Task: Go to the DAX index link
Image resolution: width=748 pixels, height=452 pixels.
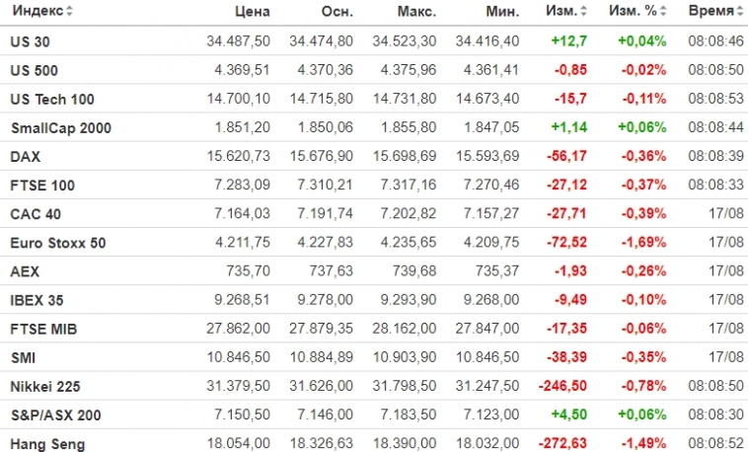Action: [x=25, y=157]
